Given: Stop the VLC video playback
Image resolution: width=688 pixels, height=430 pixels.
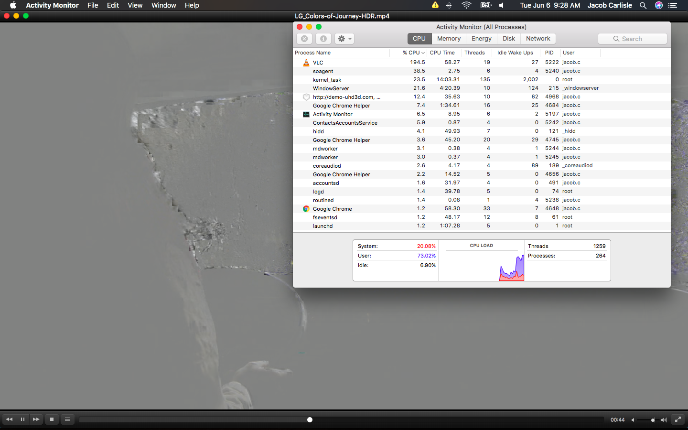Looking at the screenshot, I should [x=52, y=419].
